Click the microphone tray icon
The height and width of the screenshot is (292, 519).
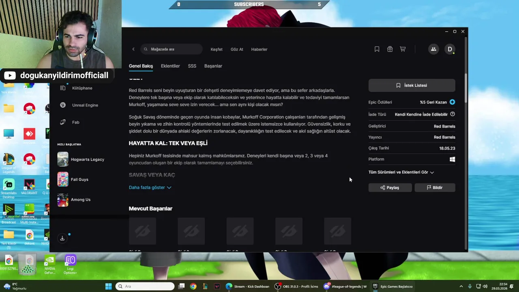[x=470, y=286]
